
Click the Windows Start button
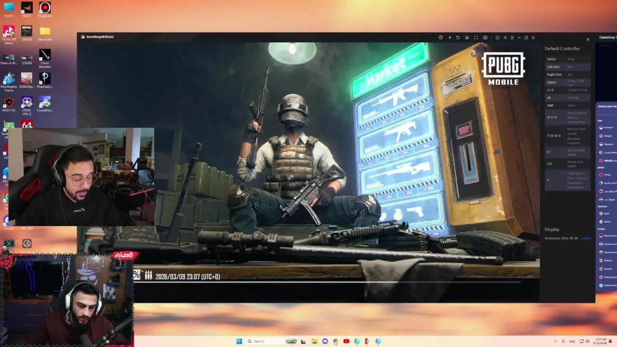(x=239, y=341)
